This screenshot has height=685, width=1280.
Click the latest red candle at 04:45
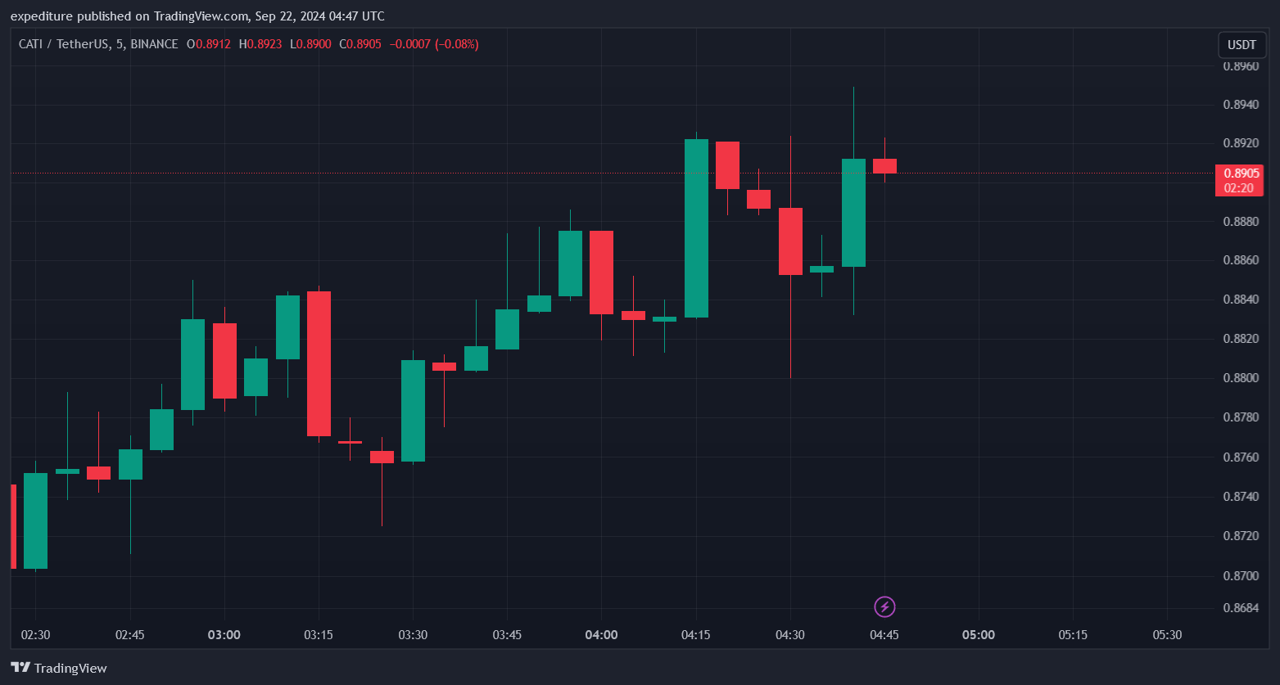point(884,166)
